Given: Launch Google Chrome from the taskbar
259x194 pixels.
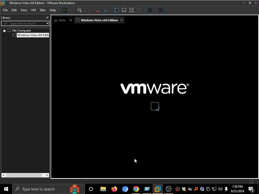Looking at the screenshot, I should click(136, 189).
